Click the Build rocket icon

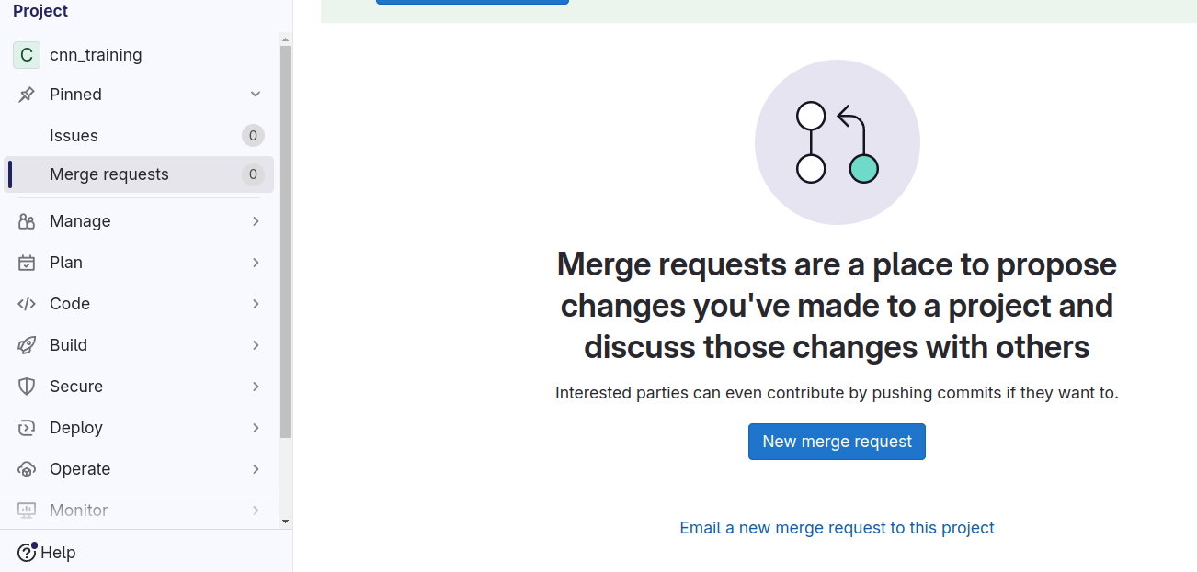(27, 345)
